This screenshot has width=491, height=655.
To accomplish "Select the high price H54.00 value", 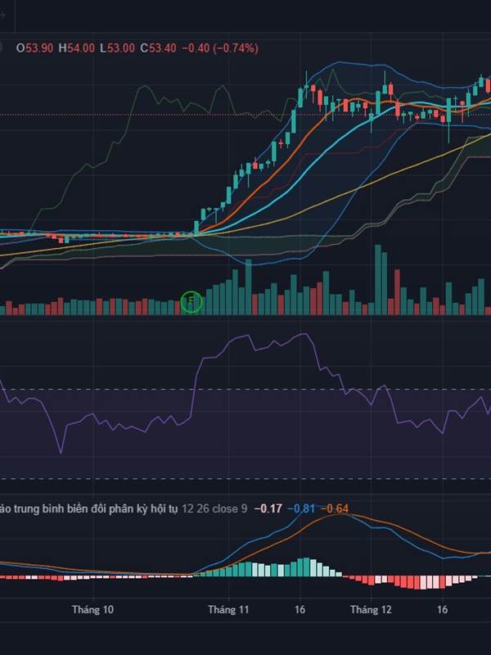I will 76,48.
